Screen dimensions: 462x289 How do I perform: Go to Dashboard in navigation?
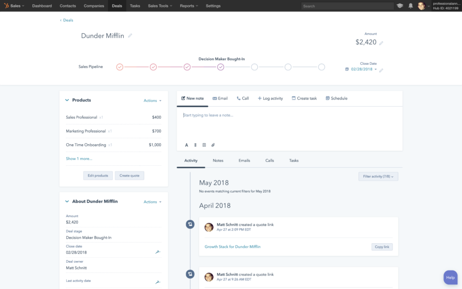42,6
